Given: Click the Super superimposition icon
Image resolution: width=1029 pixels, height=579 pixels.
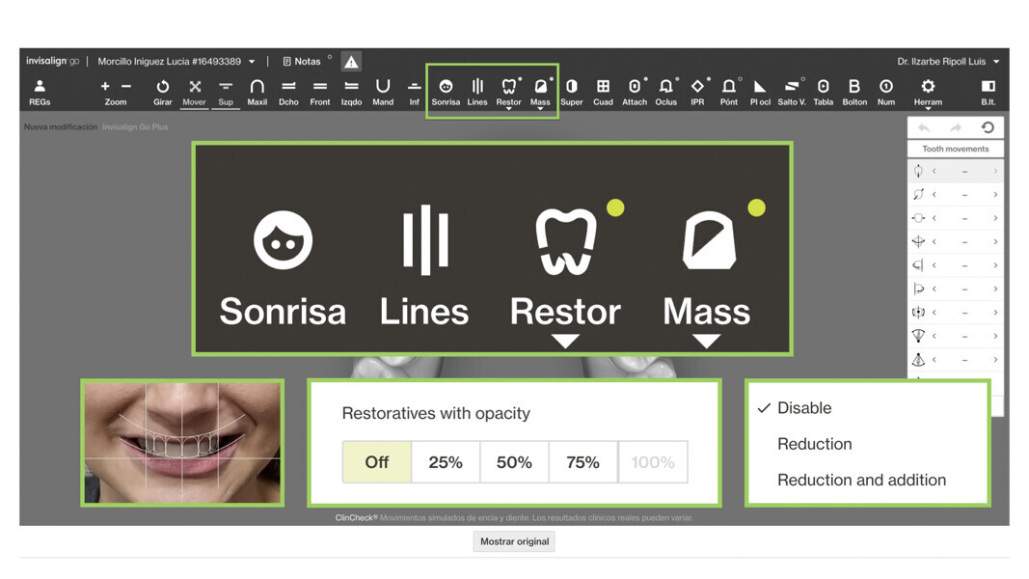Looking at the screenshot, I should (x=572, y=91).
